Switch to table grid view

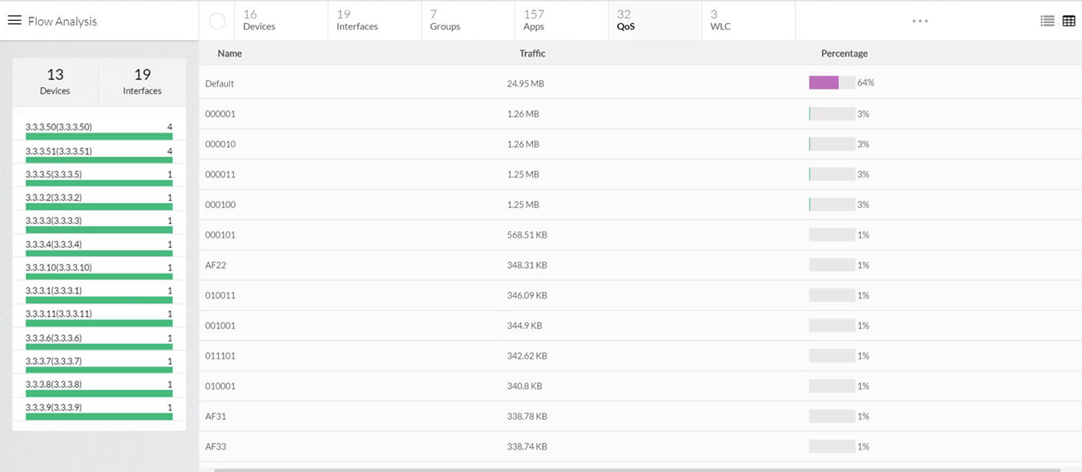tap(1068, 21)
